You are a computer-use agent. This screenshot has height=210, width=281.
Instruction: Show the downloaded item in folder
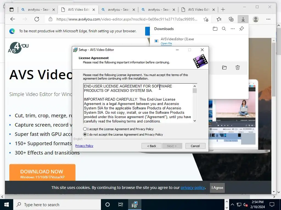(224, 68)
